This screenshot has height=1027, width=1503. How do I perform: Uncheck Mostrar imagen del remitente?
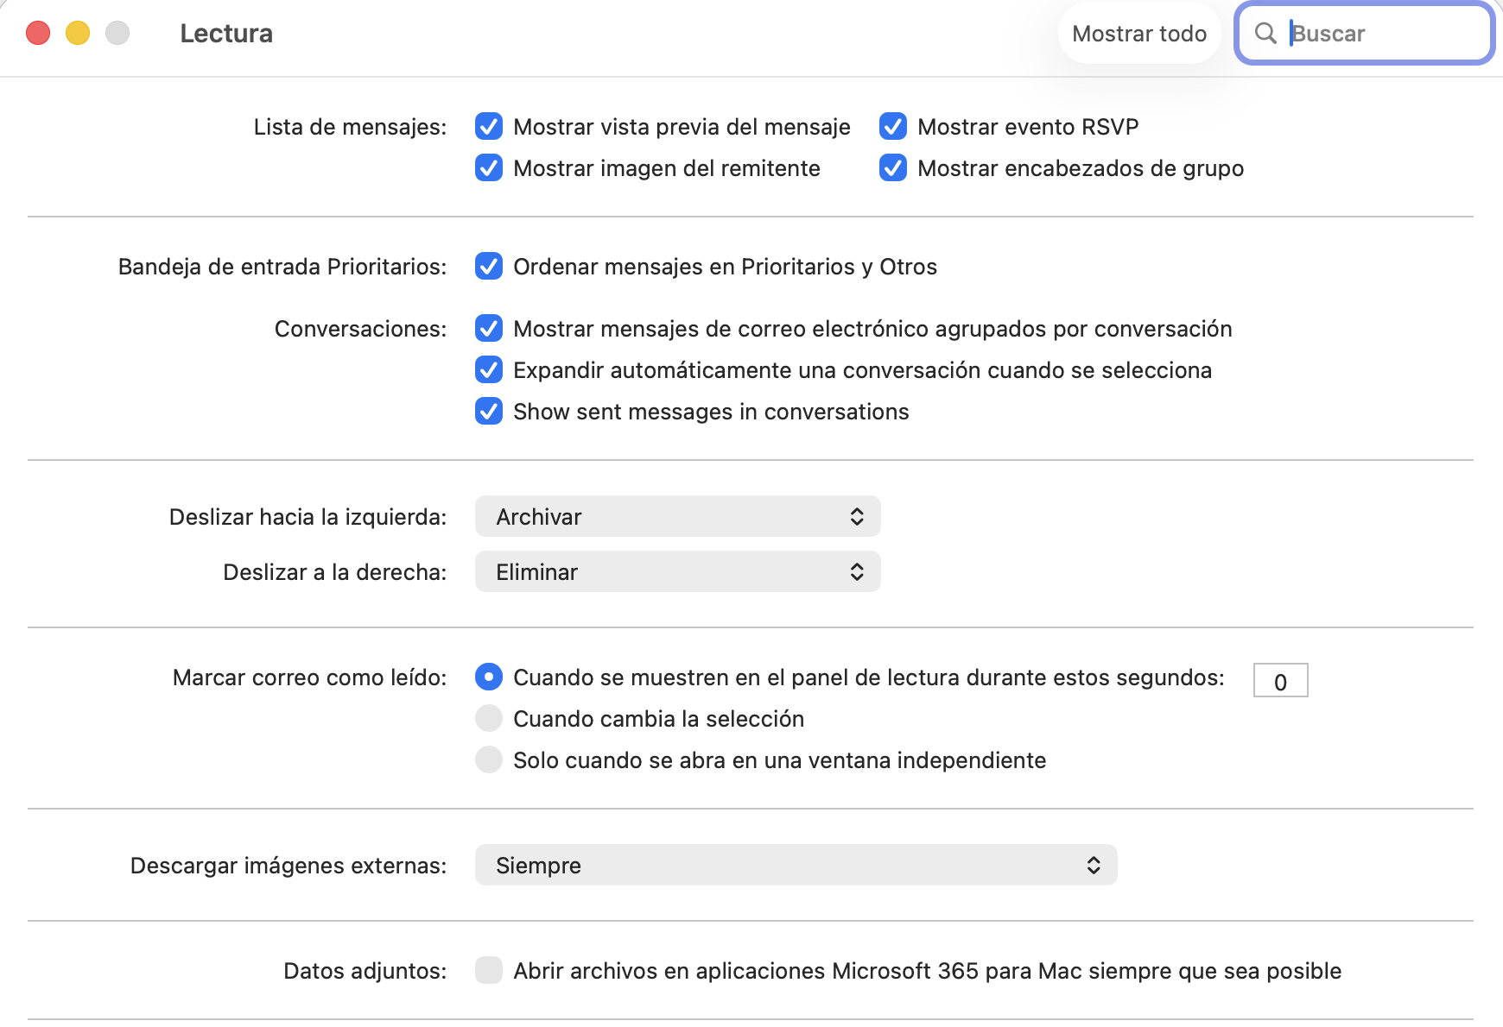pos(489,168)
